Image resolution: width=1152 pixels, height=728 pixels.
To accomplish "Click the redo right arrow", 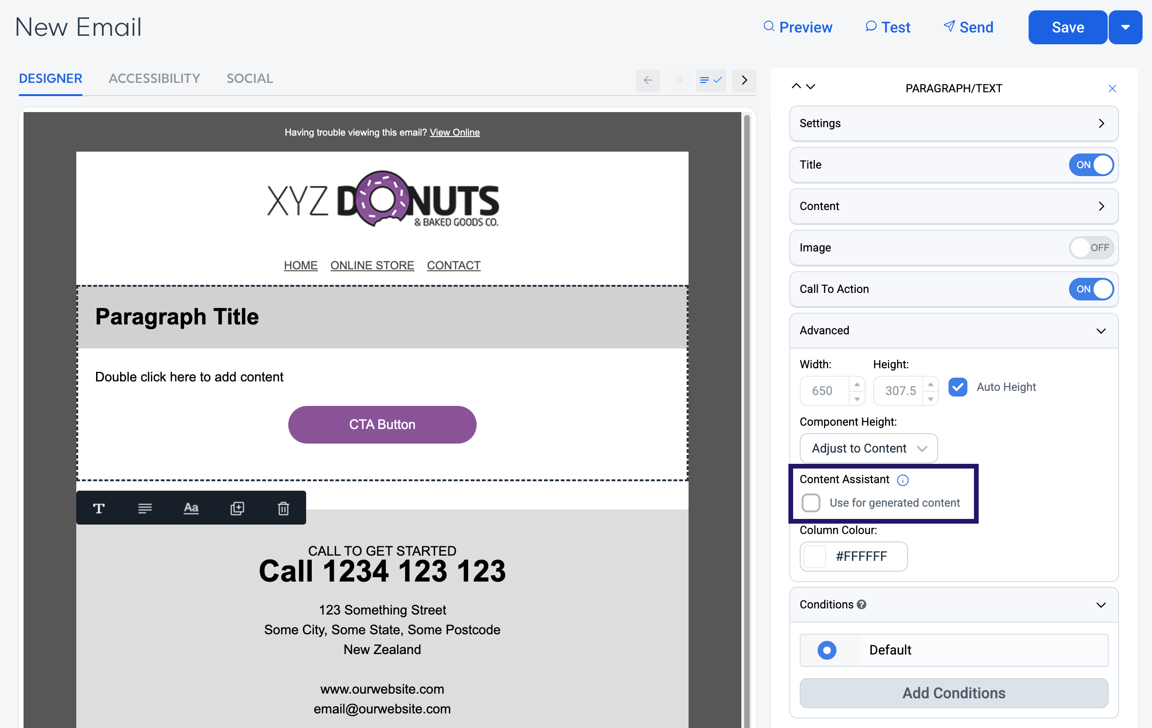I will (678, 81).
